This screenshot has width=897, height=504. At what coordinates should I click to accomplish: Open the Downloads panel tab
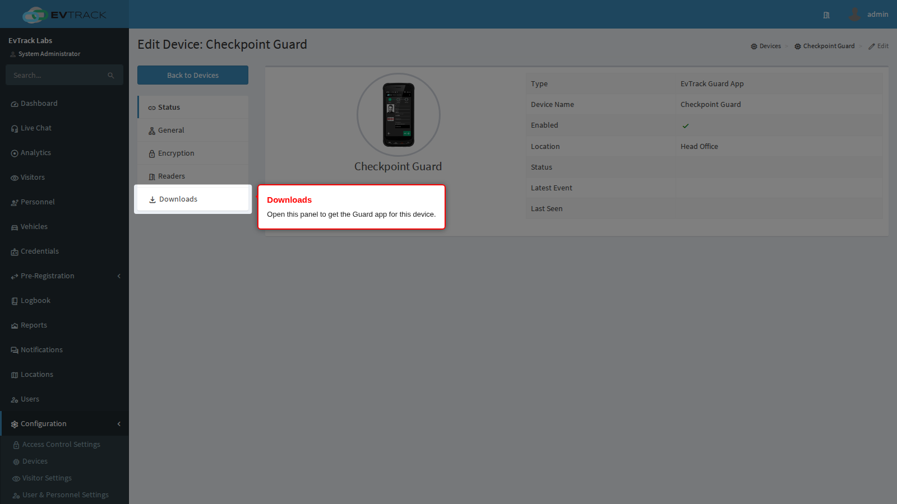coord(193,199)
